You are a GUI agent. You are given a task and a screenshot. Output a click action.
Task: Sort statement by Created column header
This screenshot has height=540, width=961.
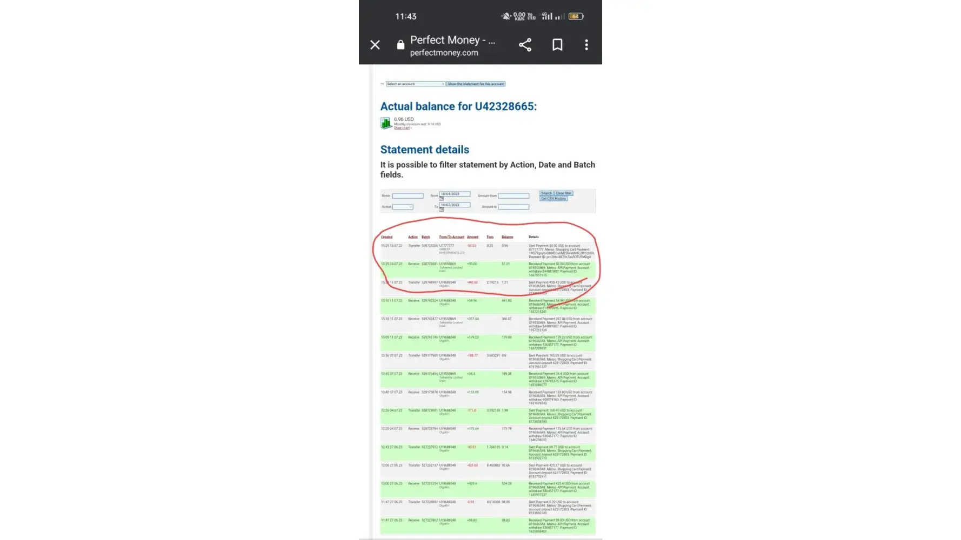click(x=386, y=237)
